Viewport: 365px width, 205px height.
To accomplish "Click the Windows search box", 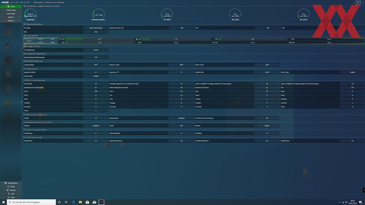I will click(31, 202).
